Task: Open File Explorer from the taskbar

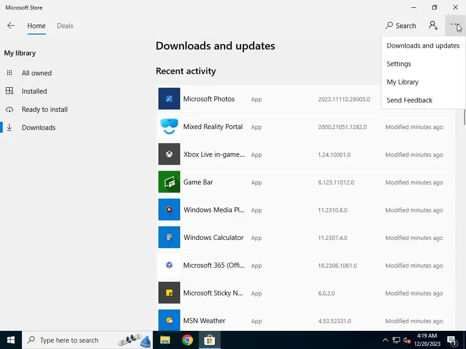Action: [165, 340]
